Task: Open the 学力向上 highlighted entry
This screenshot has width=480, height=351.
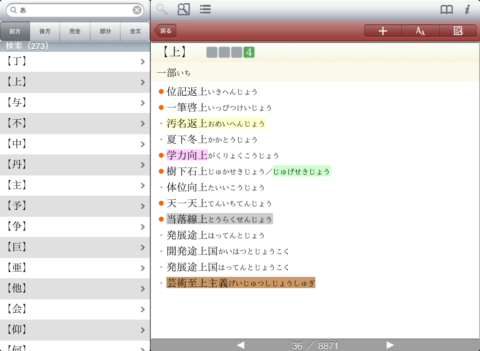Action: [187, 155]
